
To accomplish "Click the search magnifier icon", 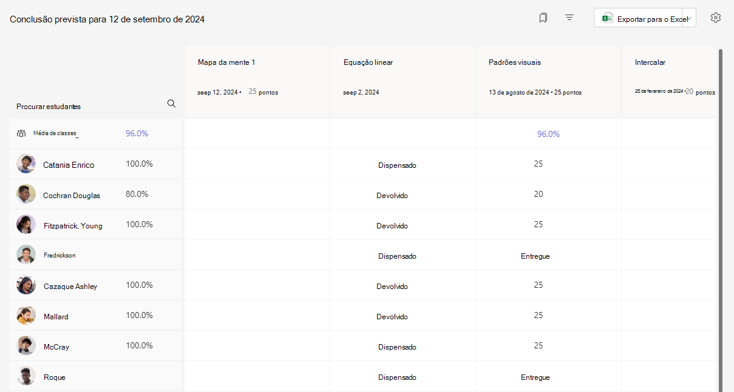I will (x=171, y=104).
